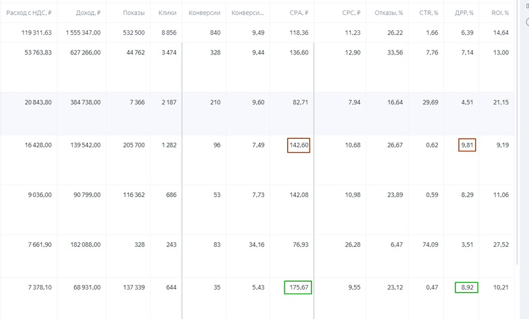Sort by ROI, % column header
Image resolution: width=529 pixels, height=319 pixels.
500,13
